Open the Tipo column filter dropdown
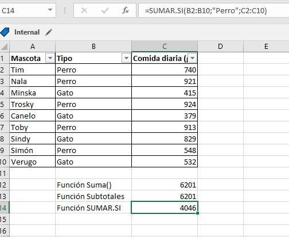The image size is (289, 237). (x=126, y=58)
